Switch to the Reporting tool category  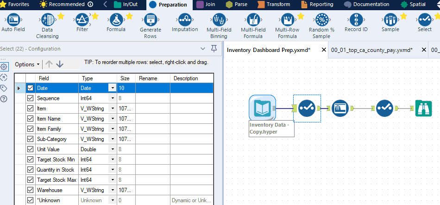click(x=317, y=5)
